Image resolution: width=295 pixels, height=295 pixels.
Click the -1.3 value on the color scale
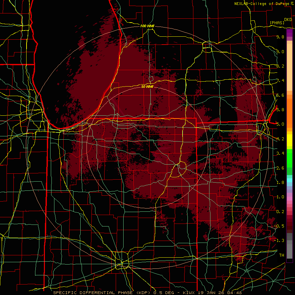pyautogui.click(x=279, y=241)
